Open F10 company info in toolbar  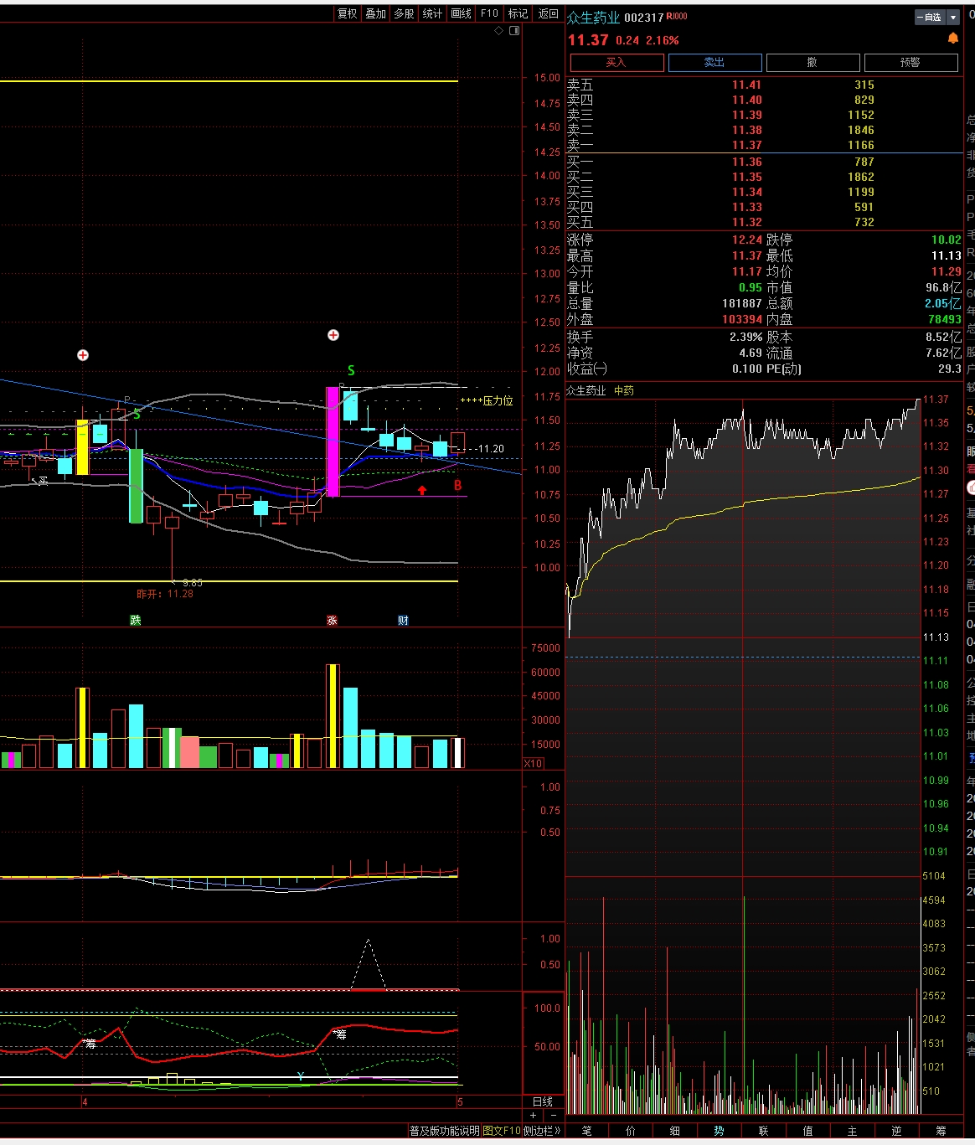(x=489, y=13)
